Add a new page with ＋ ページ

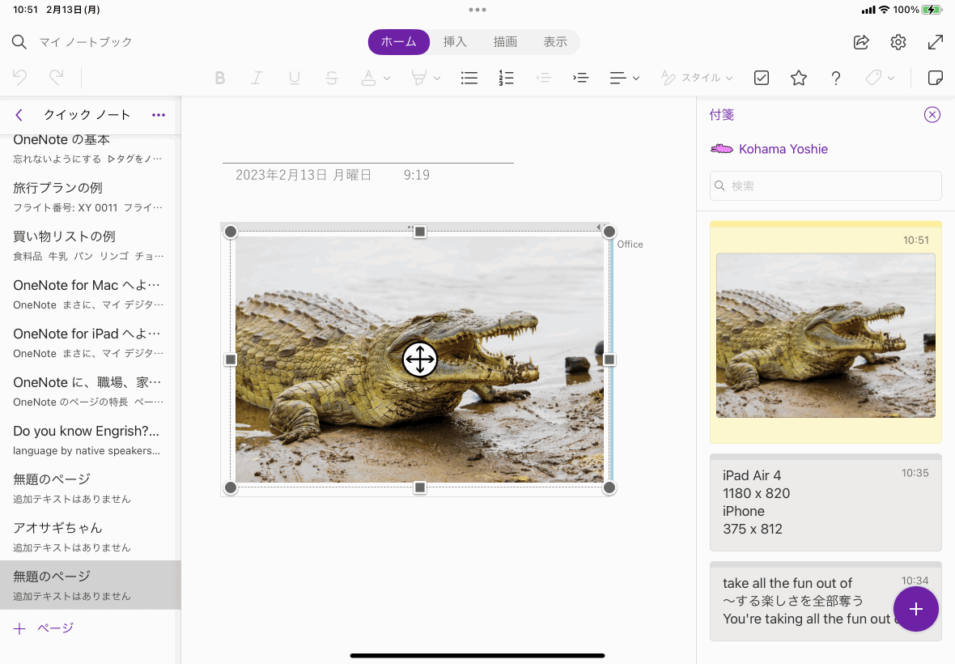43,628
